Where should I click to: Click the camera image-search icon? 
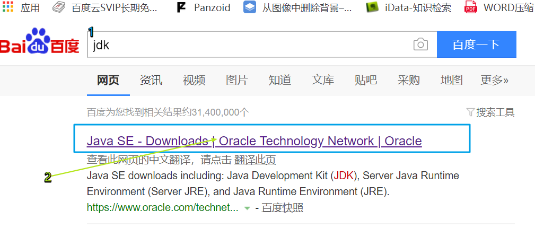pos(420,45)
